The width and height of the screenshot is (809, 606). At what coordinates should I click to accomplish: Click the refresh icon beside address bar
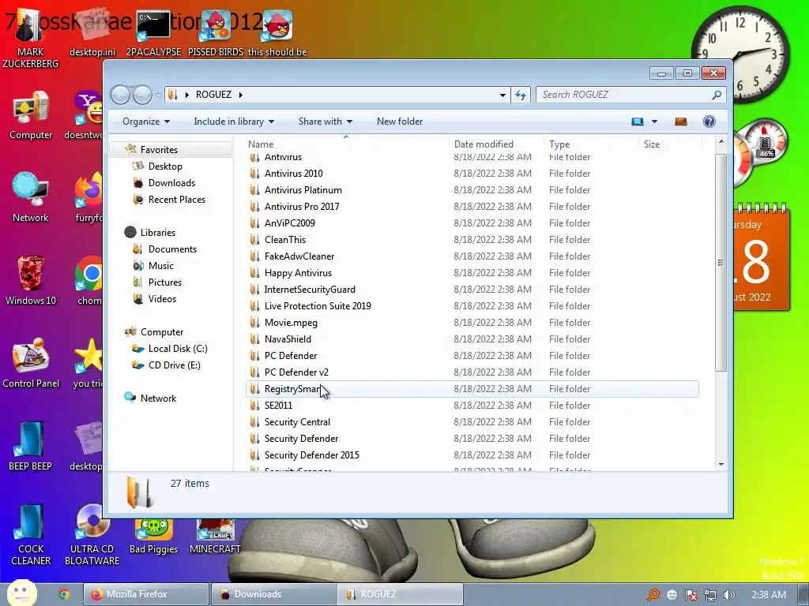click(x=521, y=95)
